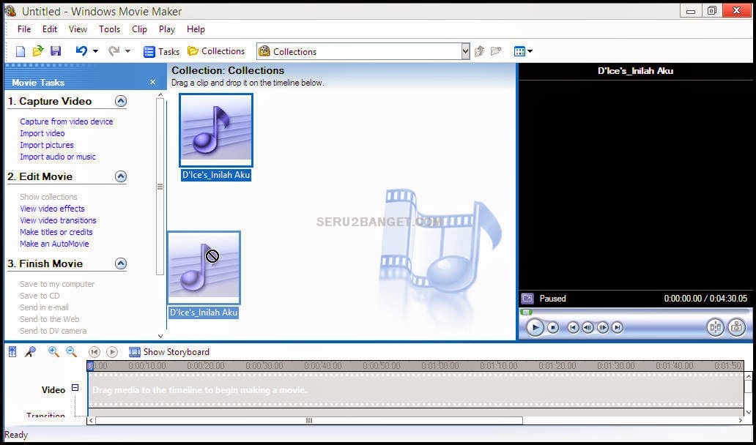Click the Show Storyboard button
The height and width of the screenshot is (445, 756).
169,352
